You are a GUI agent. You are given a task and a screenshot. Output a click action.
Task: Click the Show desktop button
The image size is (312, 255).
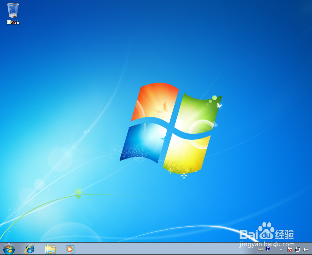tap(311, 250)
